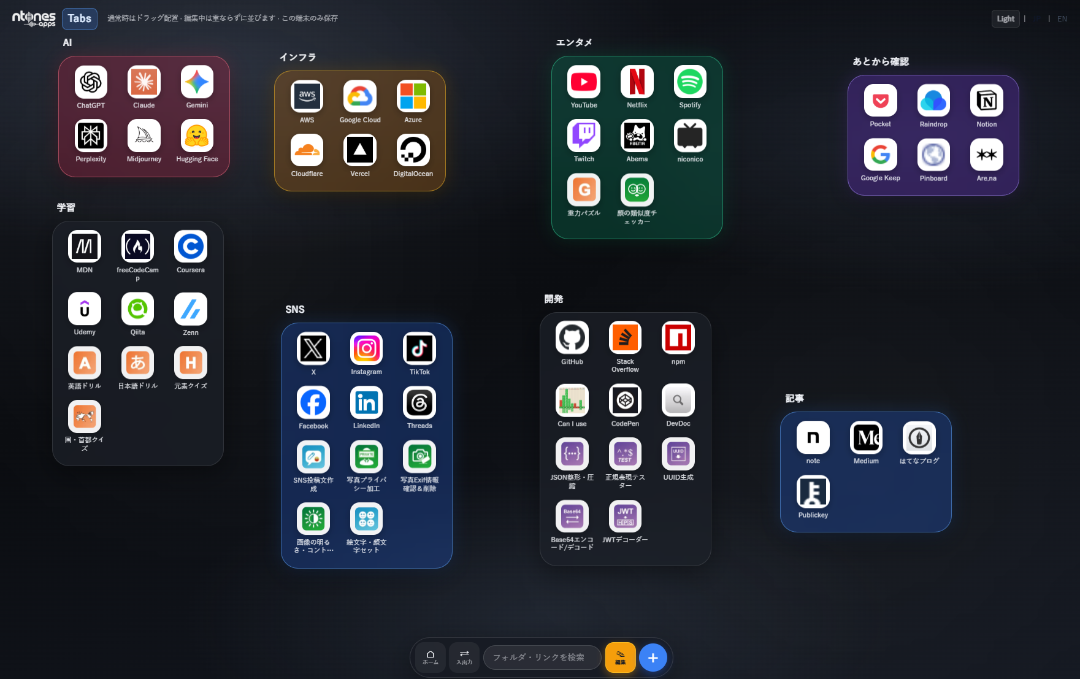The image size is (1080, 679).
Task: Switch theme with the Light toggle
Action: [x=1006, y=19]
